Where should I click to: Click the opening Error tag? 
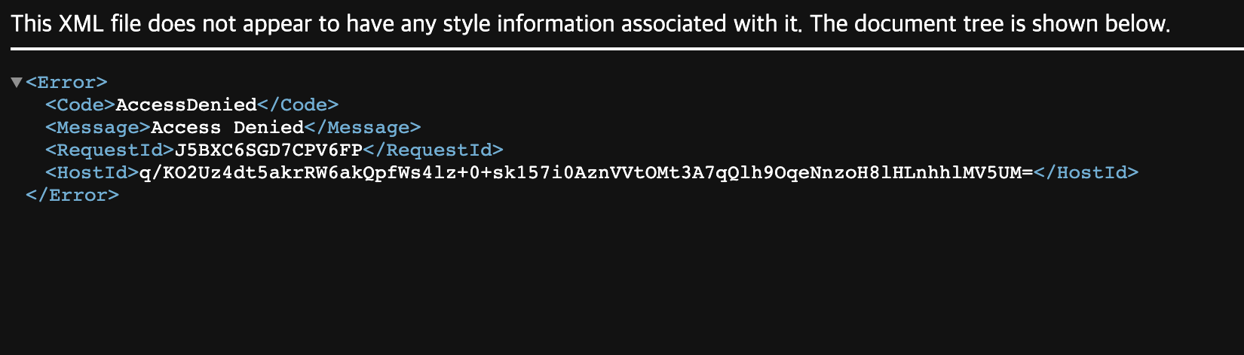click(66, 82)
